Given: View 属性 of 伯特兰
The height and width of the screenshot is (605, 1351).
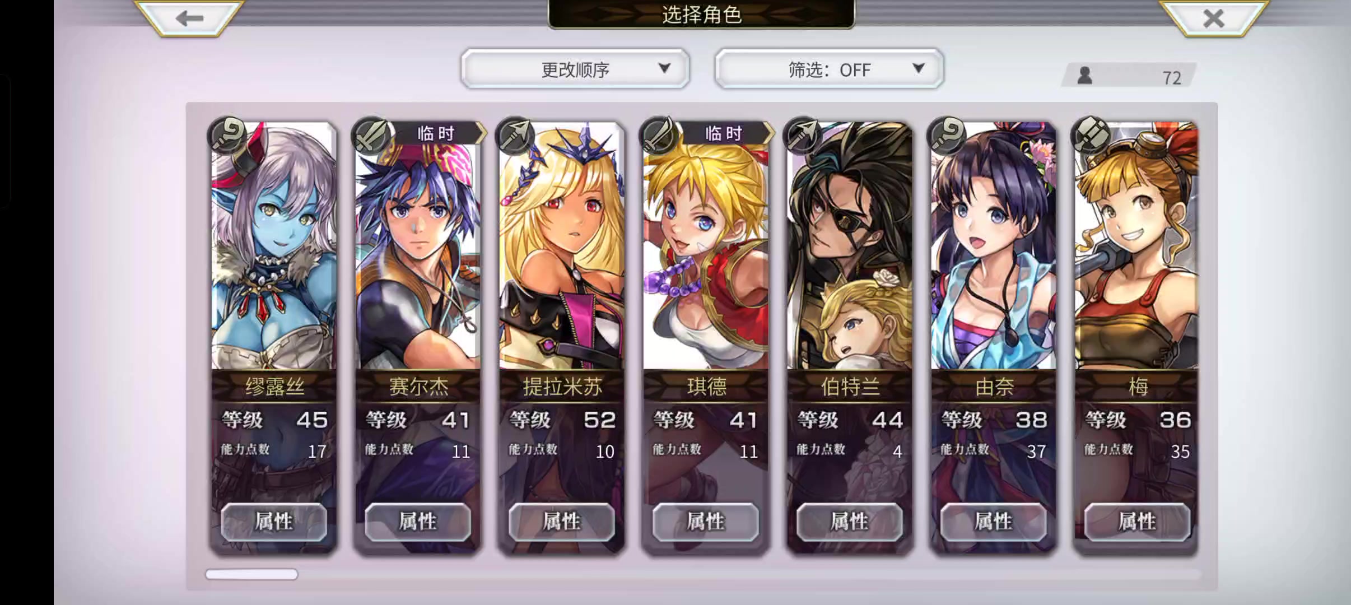Looking at the screenshot, I should click(850, 522).
